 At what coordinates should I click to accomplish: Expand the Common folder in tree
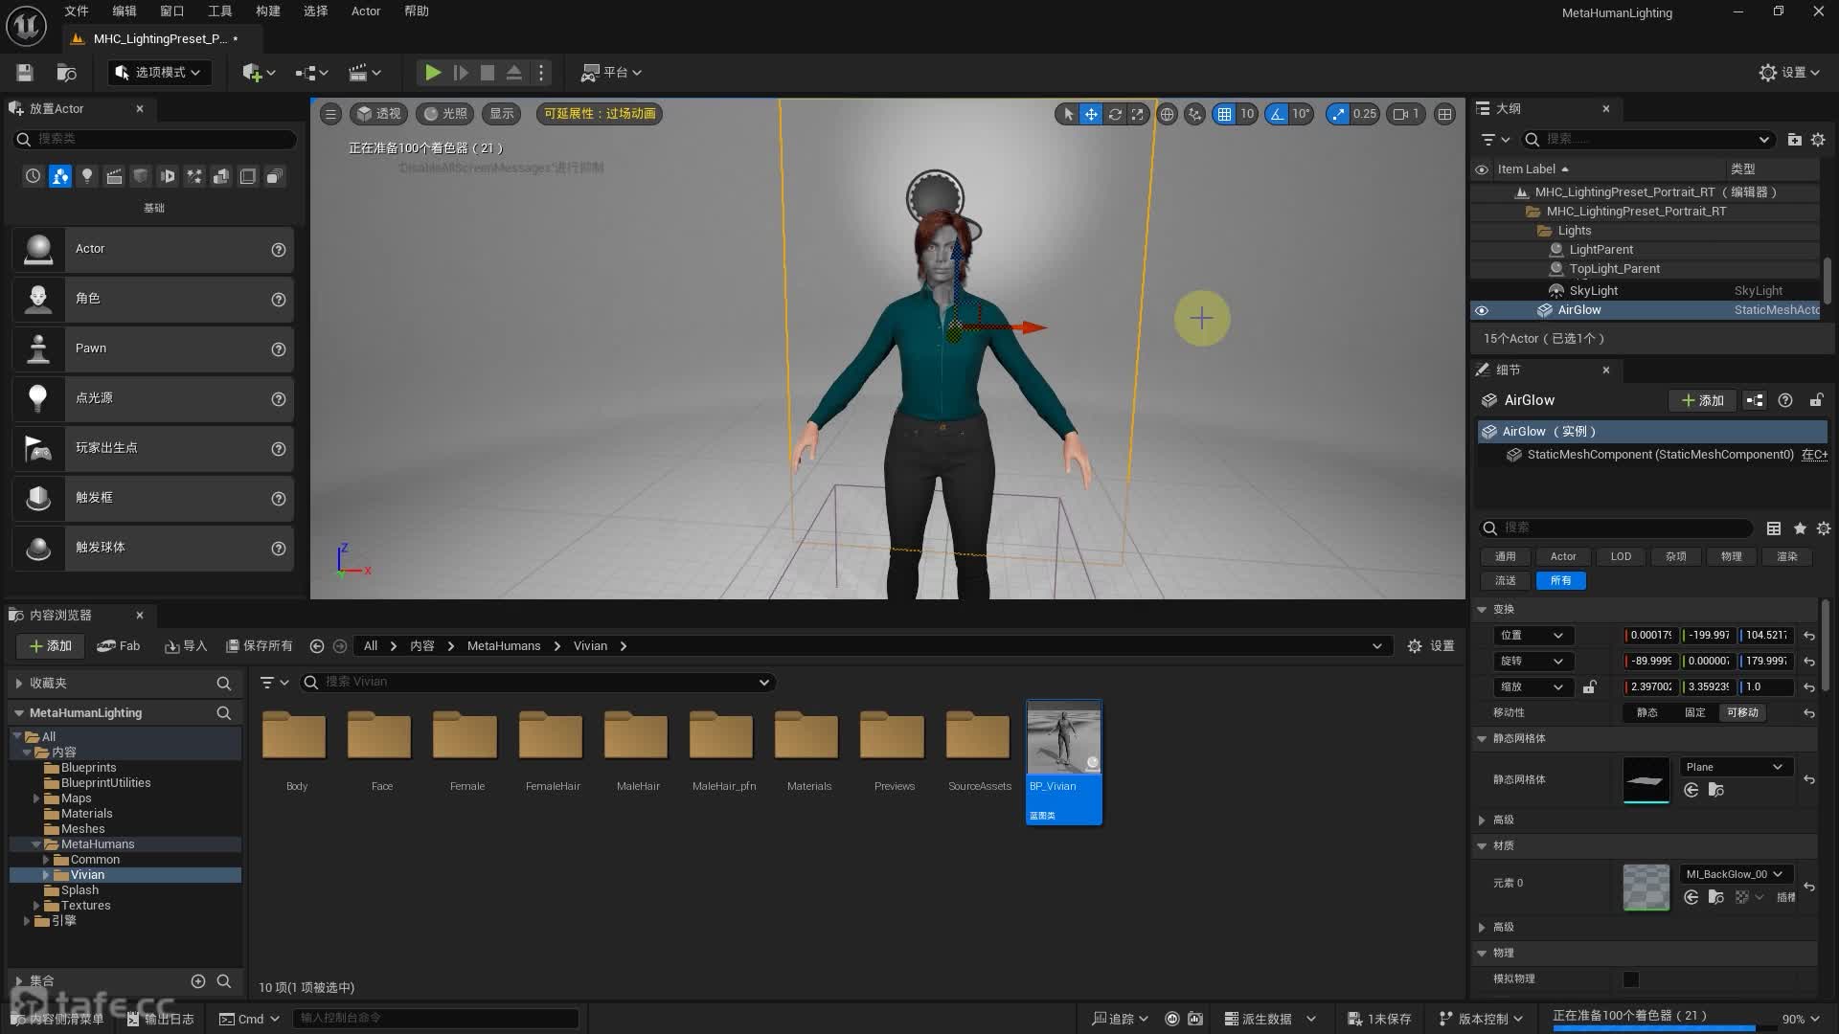click(x=45, y=860)
